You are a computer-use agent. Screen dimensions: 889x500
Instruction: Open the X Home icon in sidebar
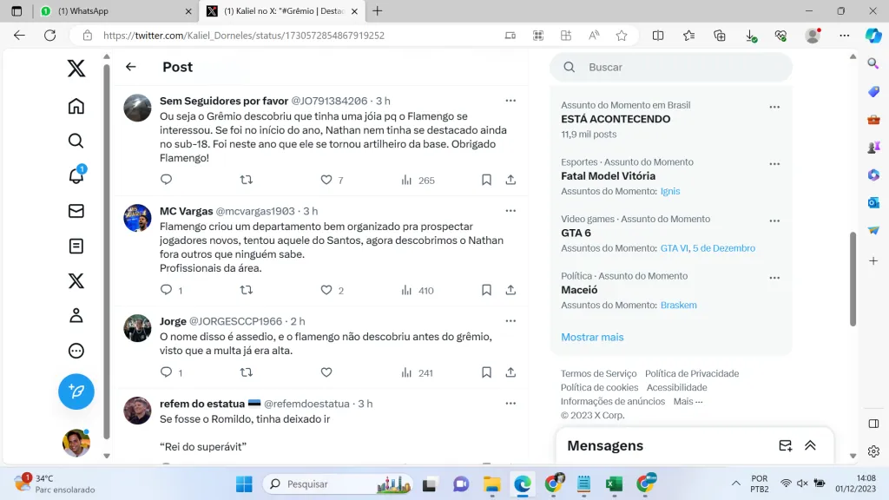(76, 106)
